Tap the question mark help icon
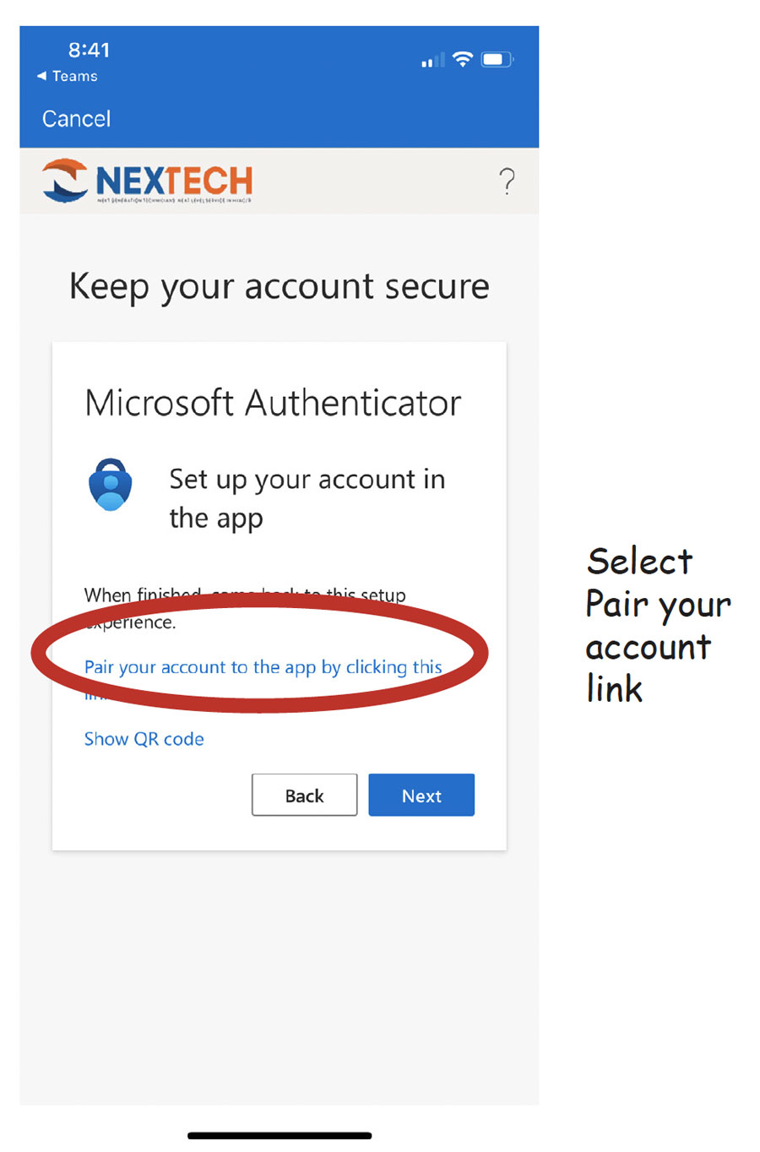Screen dimensions: 760x1152 pos(507,182)
